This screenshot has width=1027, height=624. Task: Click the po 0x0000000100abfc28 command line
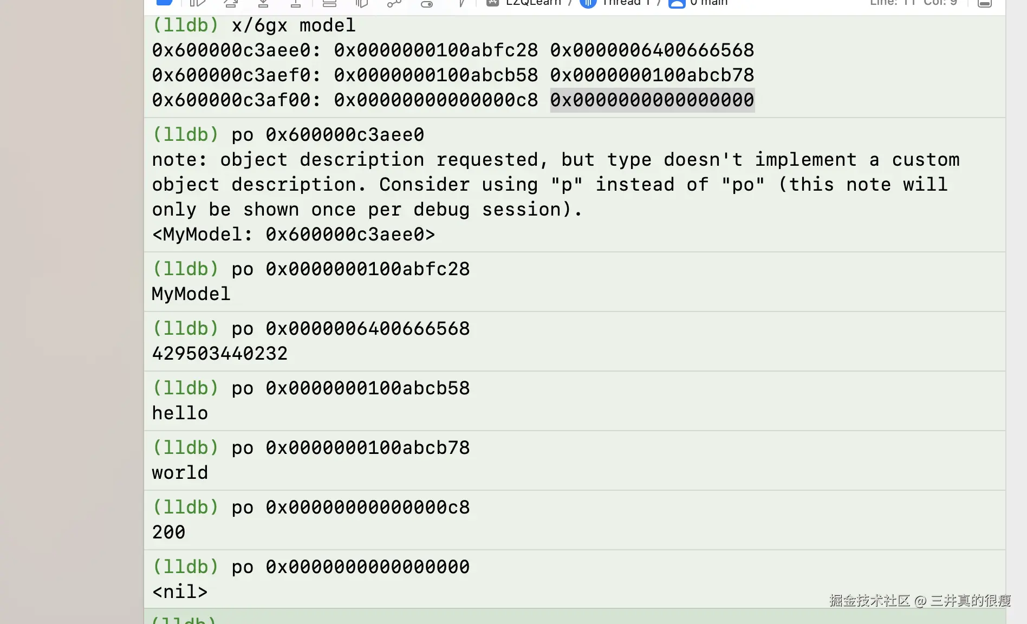click(x=311, y=269)
